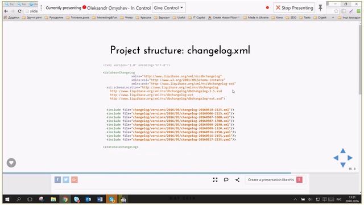Click 'Create a presentation like this' button
Screen dimensions: 364x205
(x=275, y=180)
